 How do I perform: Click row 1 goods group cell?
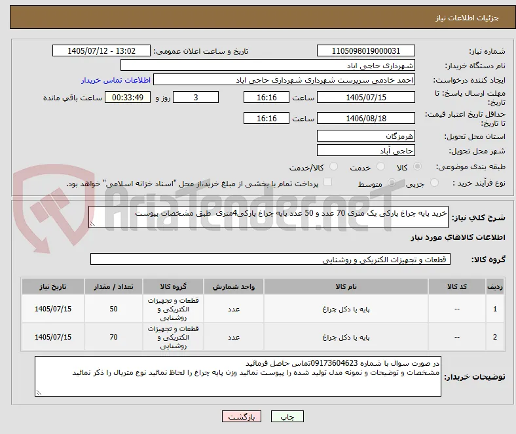[173, 309]
